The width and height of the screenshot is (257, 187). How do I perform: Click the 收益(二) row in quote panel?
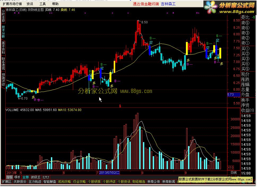coord(248,110)
